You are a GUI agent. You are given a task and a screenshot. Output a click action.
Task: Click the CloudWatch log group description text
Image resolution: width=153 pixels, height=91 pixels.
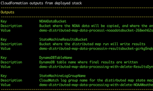click(x=96, y=80)
